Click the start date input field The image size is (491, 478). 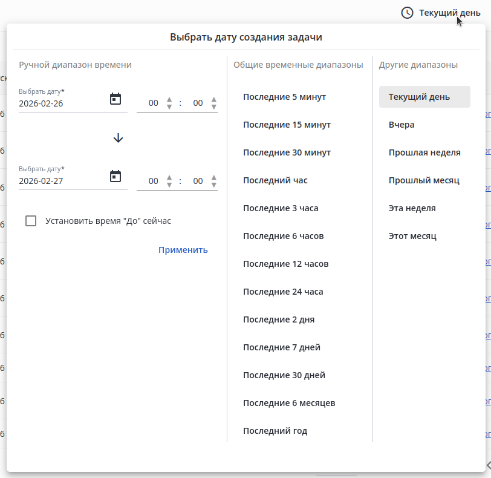pos(60,103)
